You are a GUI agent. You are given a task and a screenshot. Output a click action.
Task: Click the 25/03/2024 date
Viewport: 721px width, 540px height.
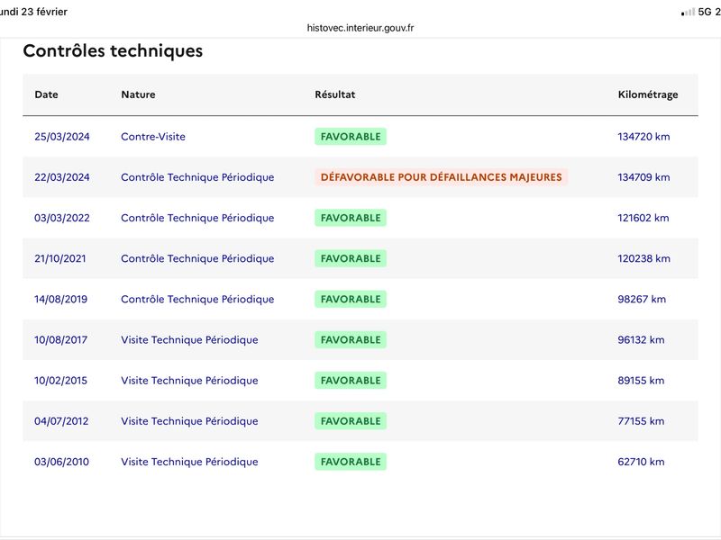[62, 137]
